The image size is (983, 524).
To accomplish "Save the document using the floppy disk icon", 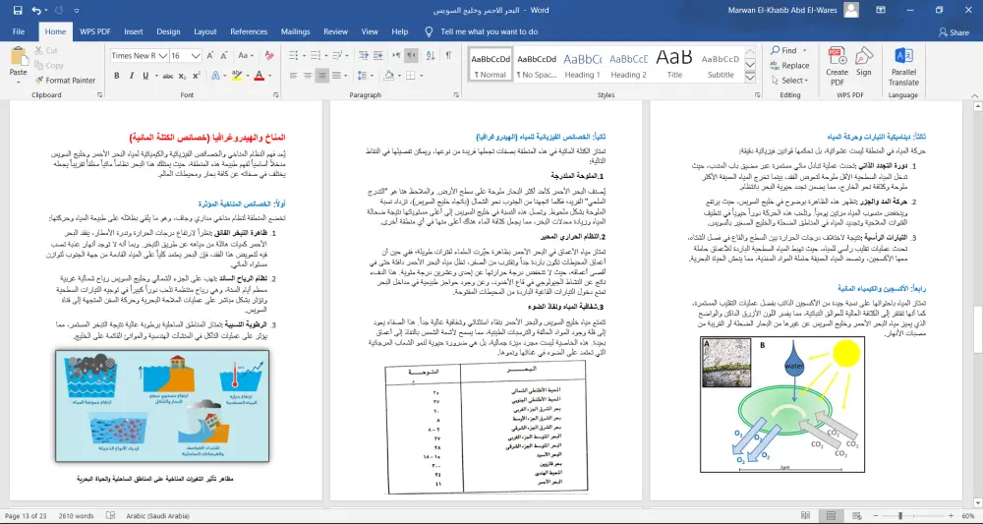I will pyautogui.click(x=18, y=10).
